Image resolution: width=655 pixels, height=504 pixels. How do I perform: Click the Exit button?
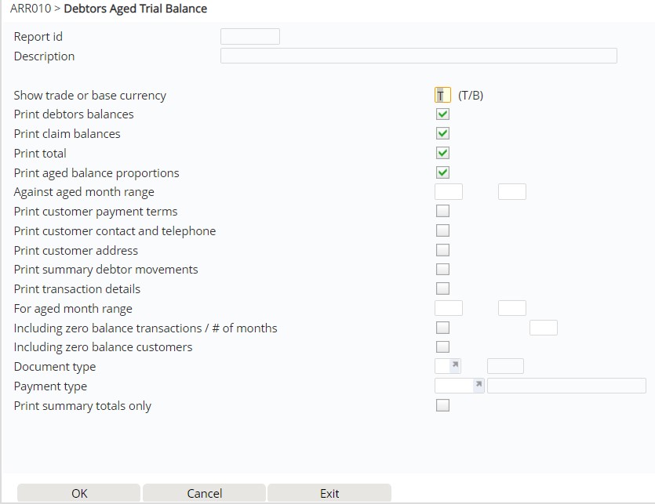329,493
